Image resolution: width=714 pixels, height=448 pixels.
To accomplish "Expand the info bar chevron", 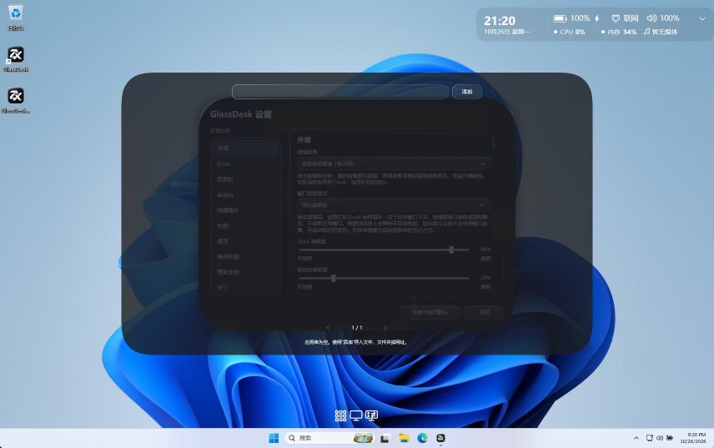I will [x=701, y=18].
